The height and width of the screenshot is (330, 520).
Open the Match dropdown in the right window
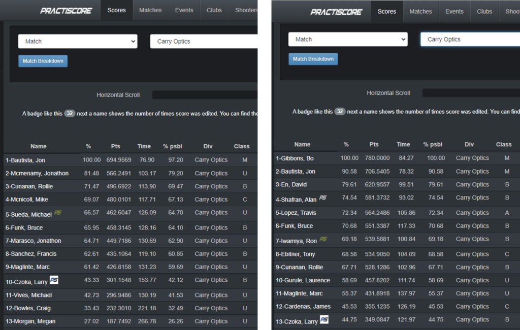[348, 40]
